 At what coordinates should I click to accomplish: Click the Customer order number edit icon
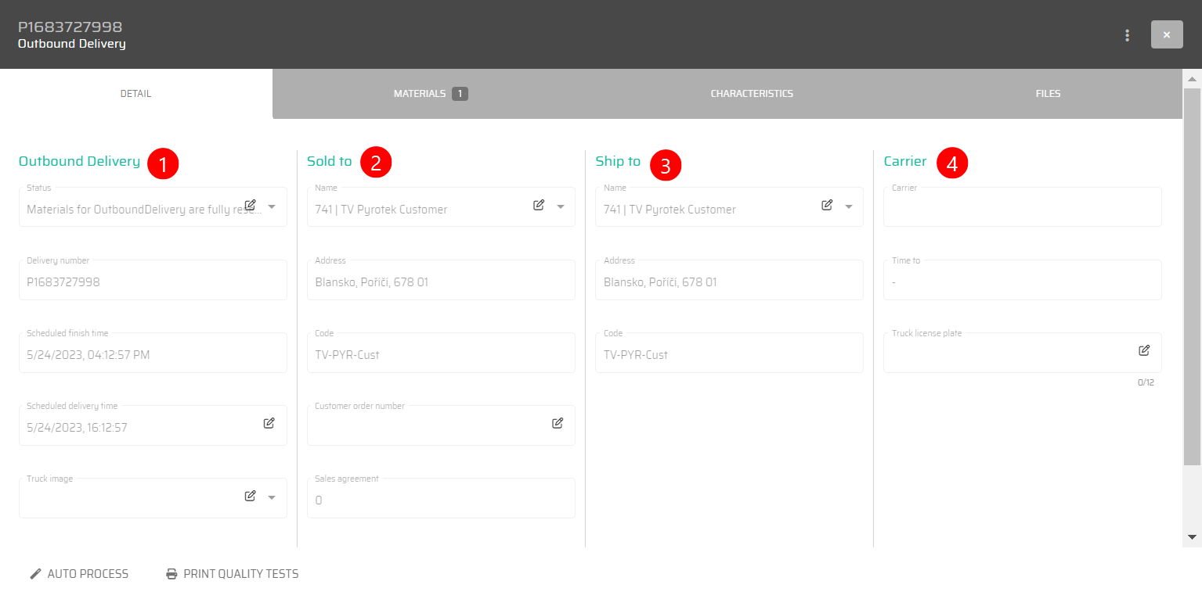click(557, 422)
